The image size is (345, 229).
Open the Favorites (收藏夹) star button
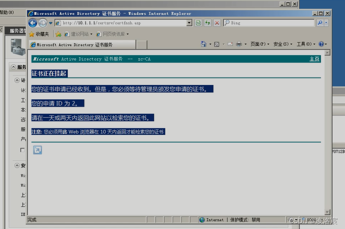tap(39, 34)
